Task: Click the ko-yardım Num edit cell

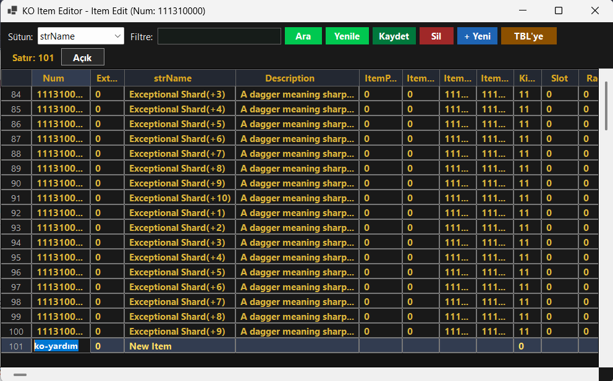Action: tap(61, 346)
